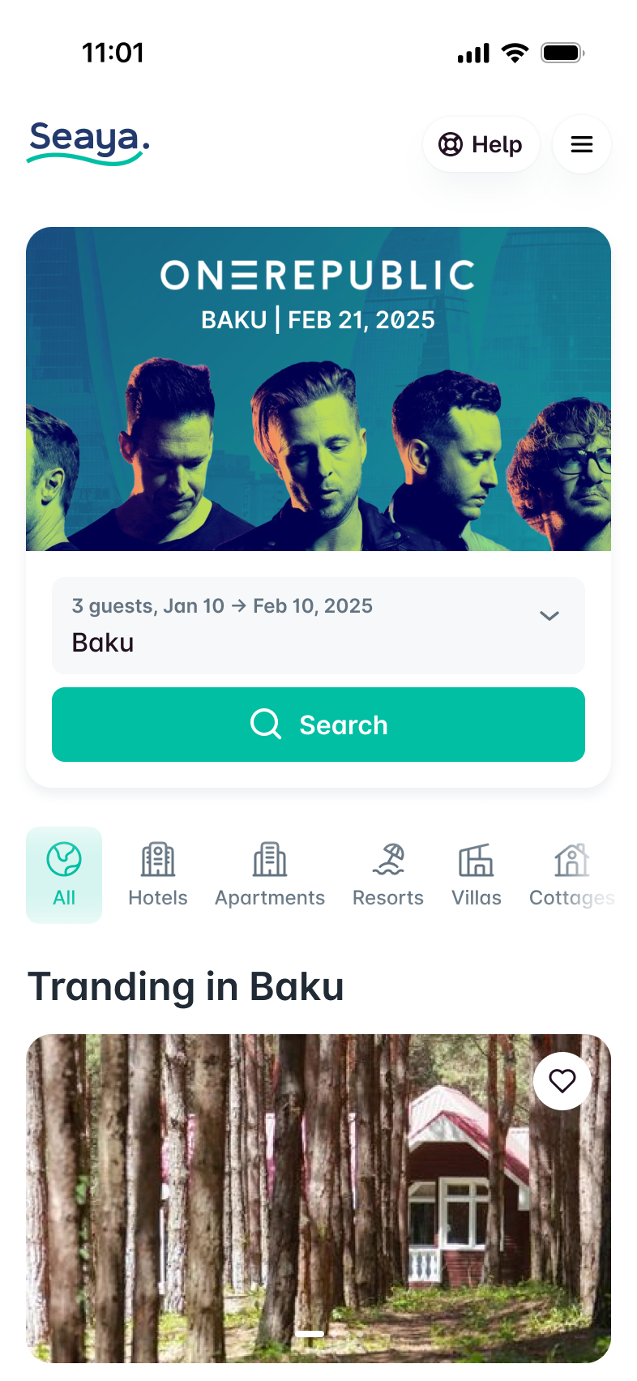Viewport: 637px width, 1381px height.
Task: Select the Villas category icon
Action: 477,860
